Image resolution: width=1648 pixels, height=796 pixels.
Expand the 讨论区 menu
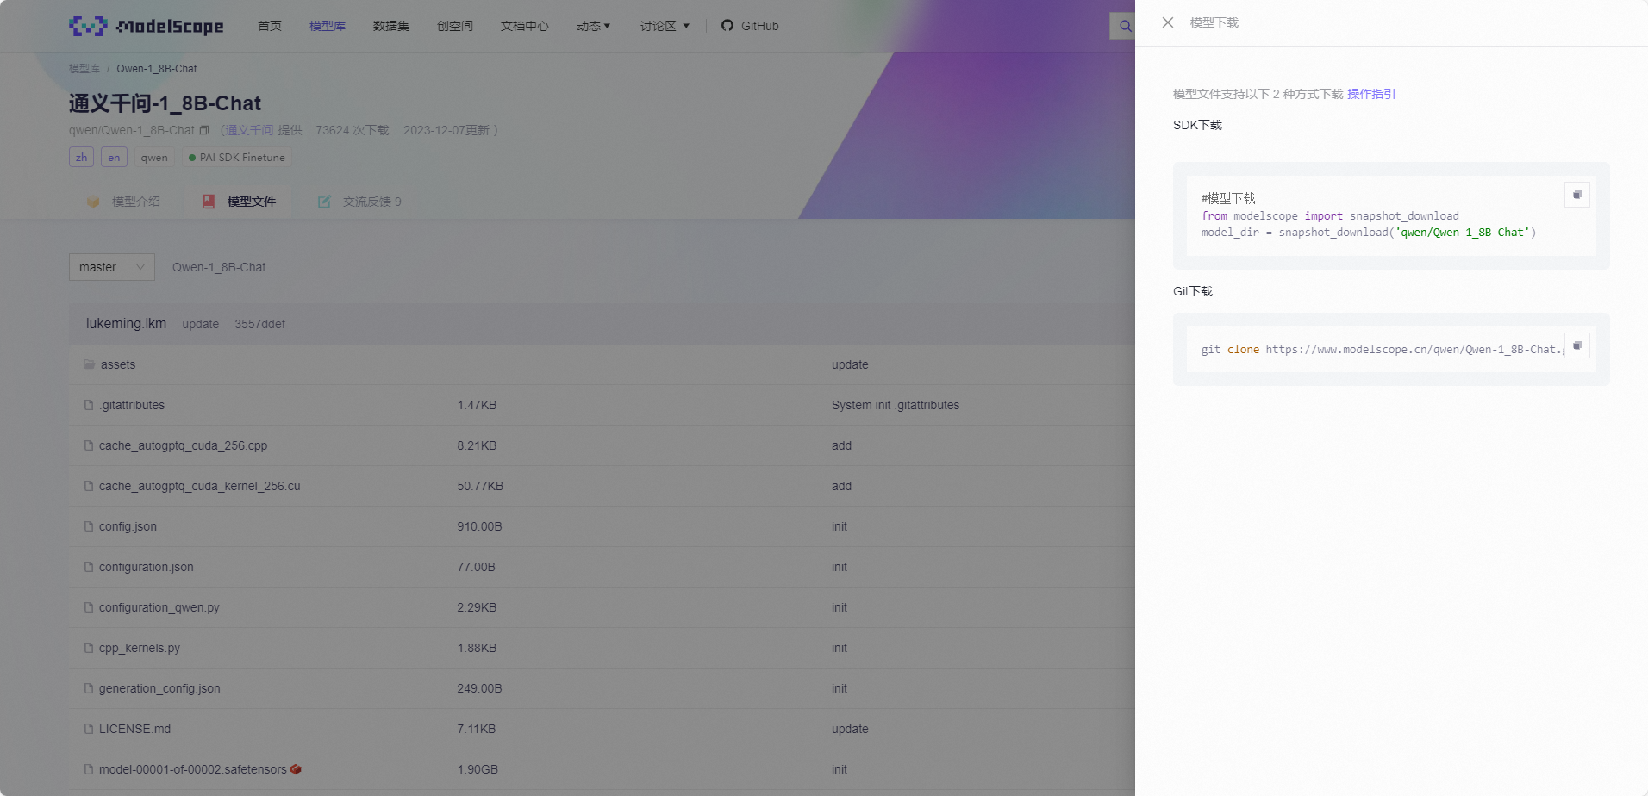[665, 26]
